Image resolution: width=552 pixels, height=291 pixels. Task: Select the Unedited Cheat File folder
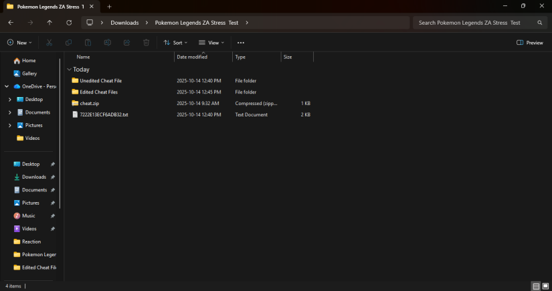pos(100,80)
